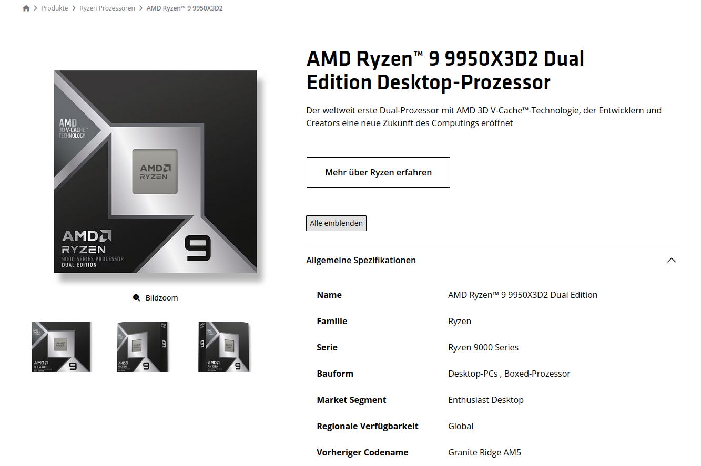Image resolution: width=701 pixels, height=466 pixels.
Task: Click the product title heading
Action: click(445, 70)
